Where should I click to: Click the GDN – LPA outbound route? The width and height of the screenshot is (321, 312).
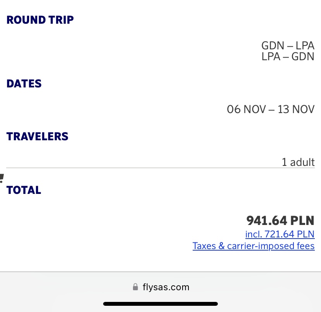288,45
